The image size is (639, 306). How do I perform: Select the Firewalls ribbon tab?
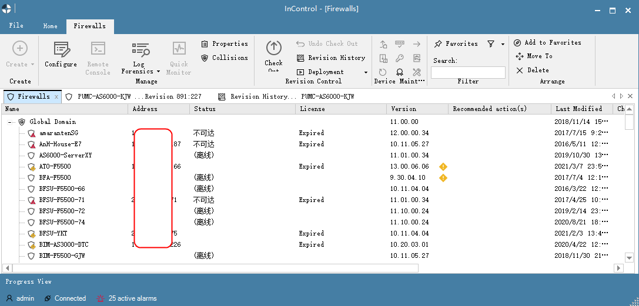[90, 26]
